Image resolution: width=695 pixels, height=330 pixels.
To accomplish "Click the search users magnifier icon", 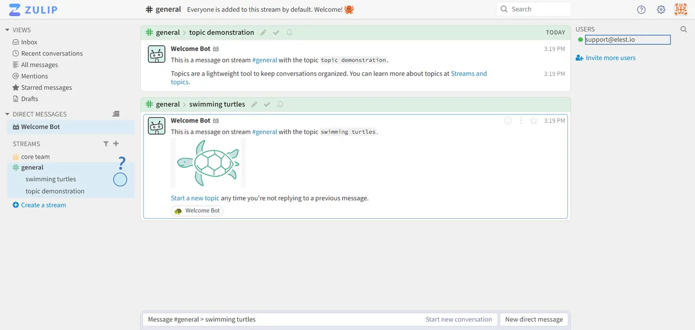I will 684,29.
